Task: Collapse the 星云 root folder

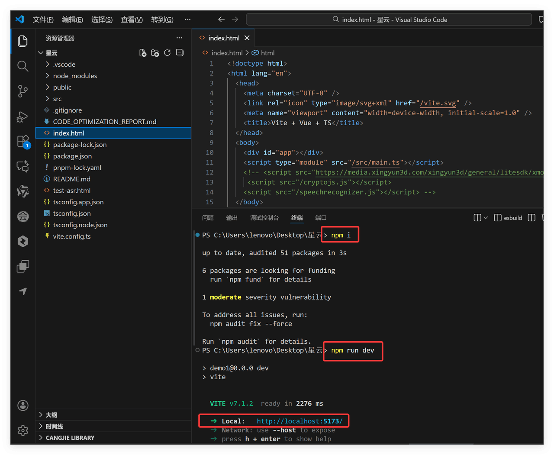Action: click(x=41, y=53)
